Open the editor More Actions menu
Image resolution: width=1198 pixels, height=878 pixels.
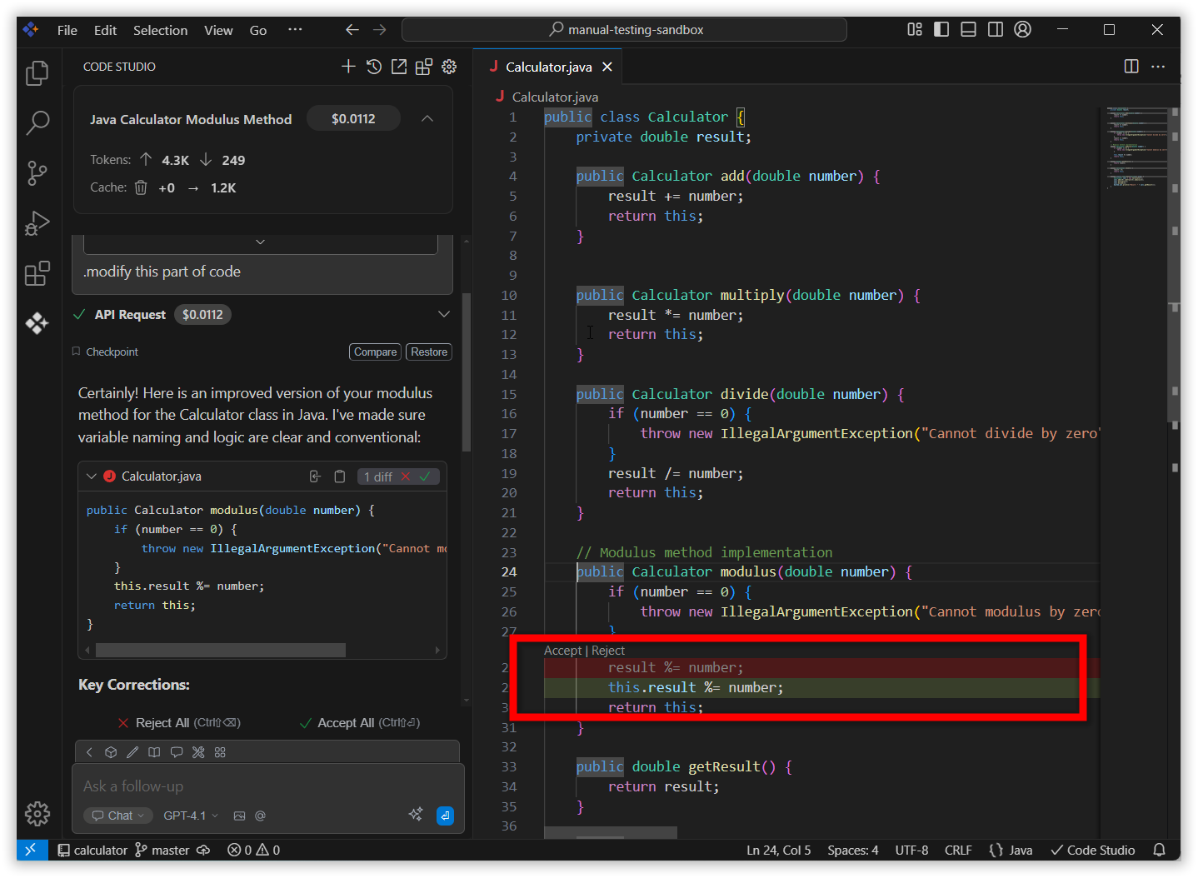pos(1158,67)
